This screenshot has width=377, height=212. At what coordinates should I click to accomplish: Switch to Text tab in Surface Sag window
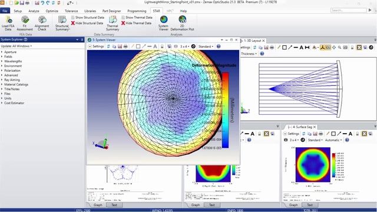click(x=310, y=205)
